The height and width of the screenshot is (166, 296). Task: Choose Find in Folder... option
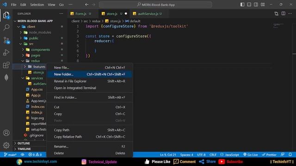point(89,97)
